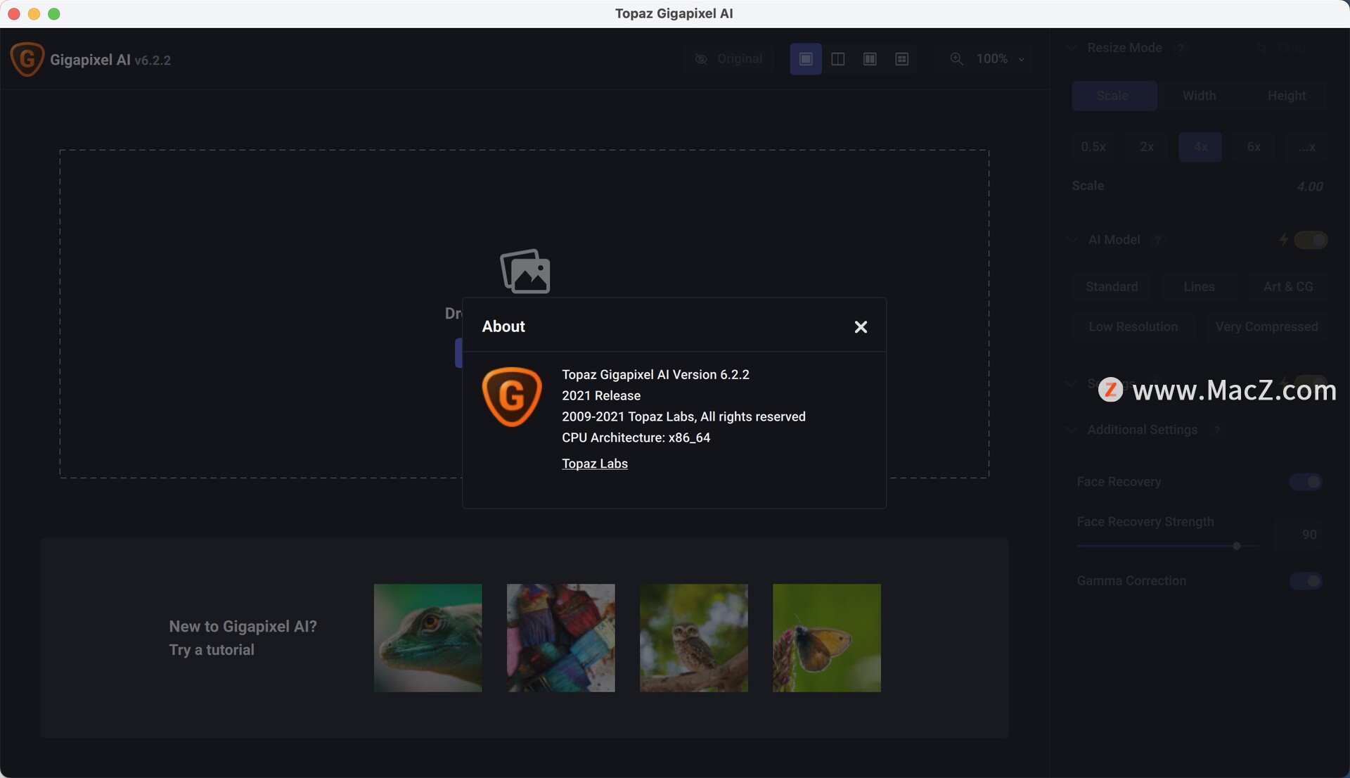Image resolution: width=1350 pixels, height=778 pixels.
Task: Click the Gigapixel AI logo icon
Action: click(x=27, y=60)
